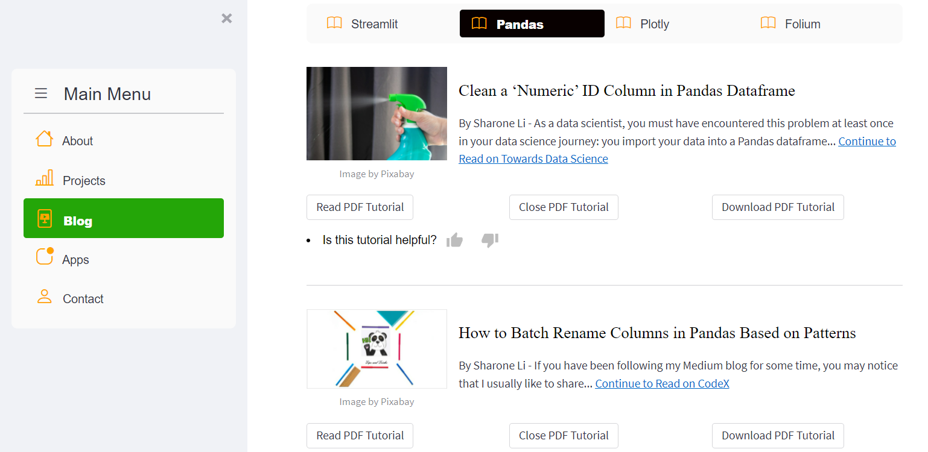Click the person icon for Contact
Image resolution: width=928 pixels, height=452 pixels.
(45, 297)
